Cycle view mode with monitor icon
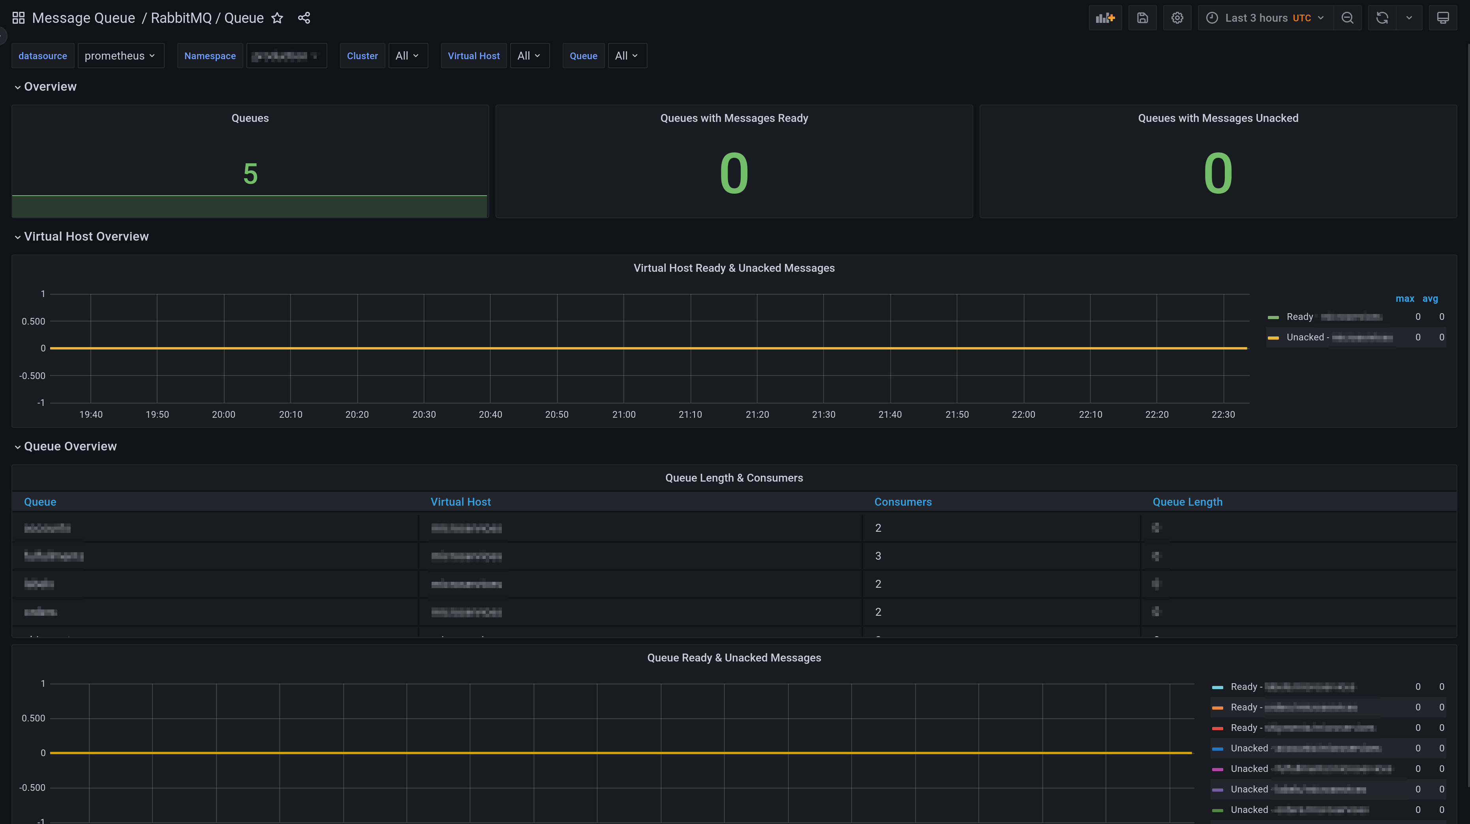This screenshot has height=824, width=1470. [1443, 18]
